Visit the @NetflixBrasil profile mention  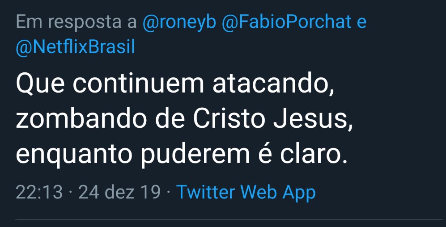tap(75, 47)
